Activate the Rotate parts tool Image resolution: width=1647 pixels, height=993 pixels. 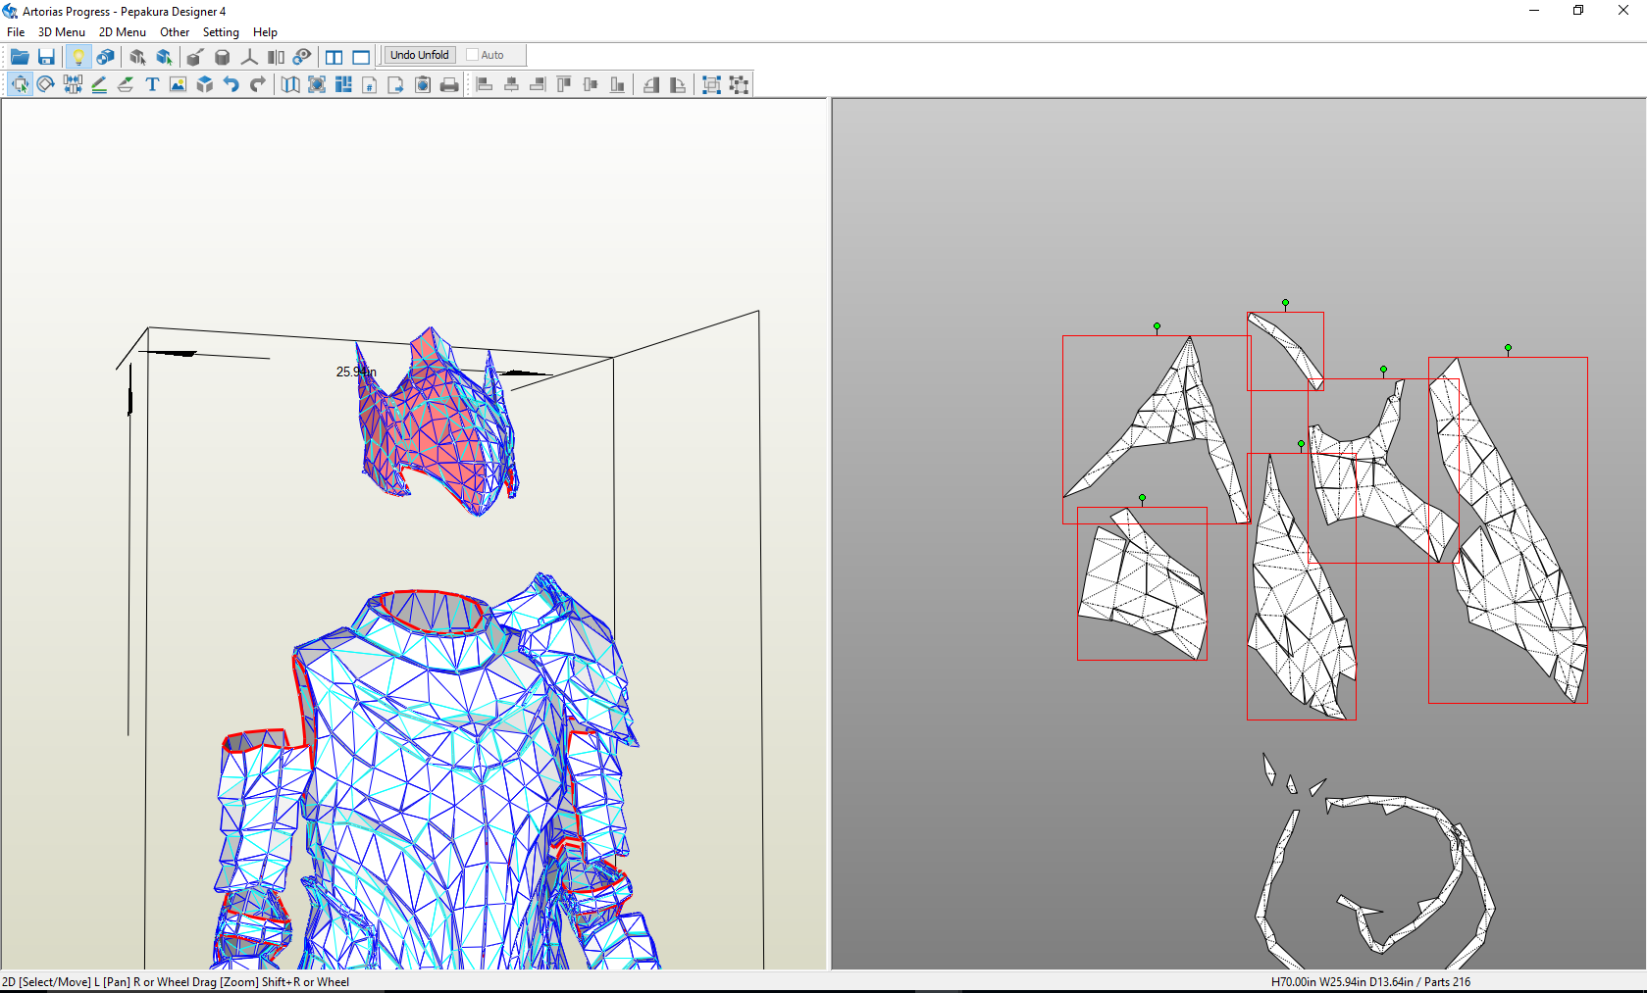46,84
